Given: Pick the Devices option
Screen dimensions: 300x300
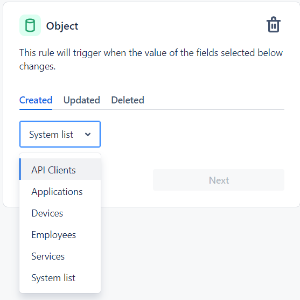Looking at the screenshot, I should pyautogui.click(x=60, y=213).
